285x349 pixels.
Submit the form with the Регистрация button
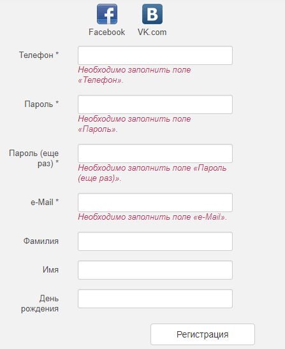pyautogui.click(x=203, y=334)
